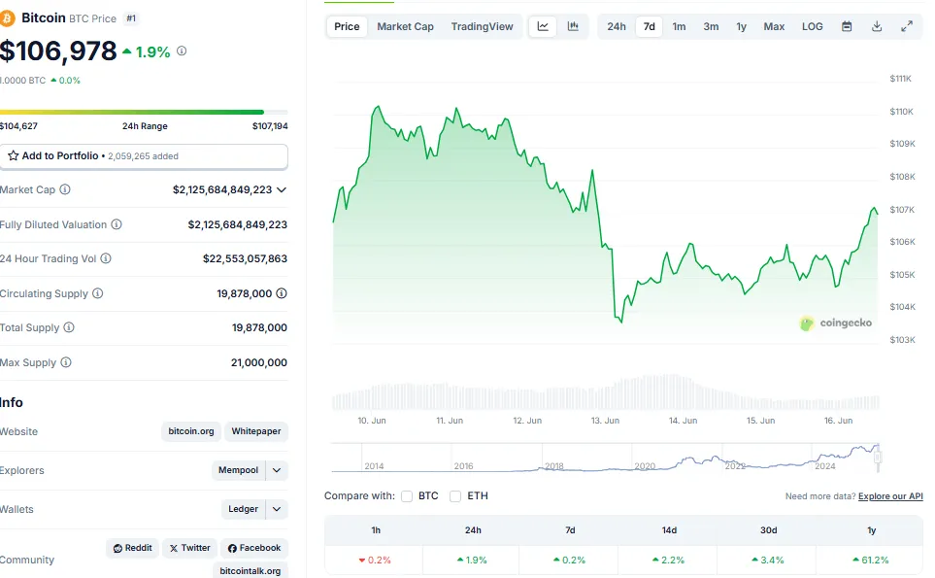This screenshot has height=578, width=935.
Task: Set chart range to 3m
Action: (711, 26)
